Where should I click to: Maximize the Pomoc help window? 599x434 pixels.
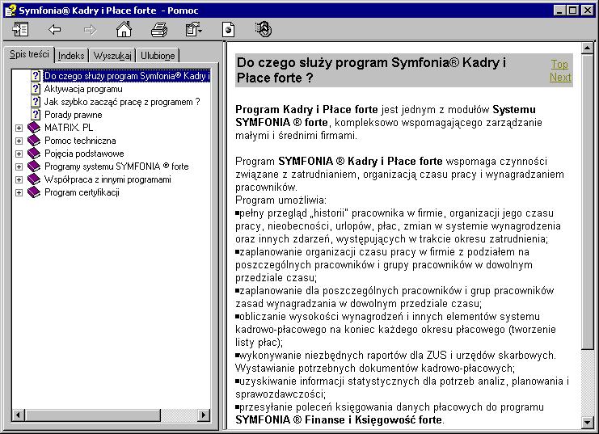point(572,11)
